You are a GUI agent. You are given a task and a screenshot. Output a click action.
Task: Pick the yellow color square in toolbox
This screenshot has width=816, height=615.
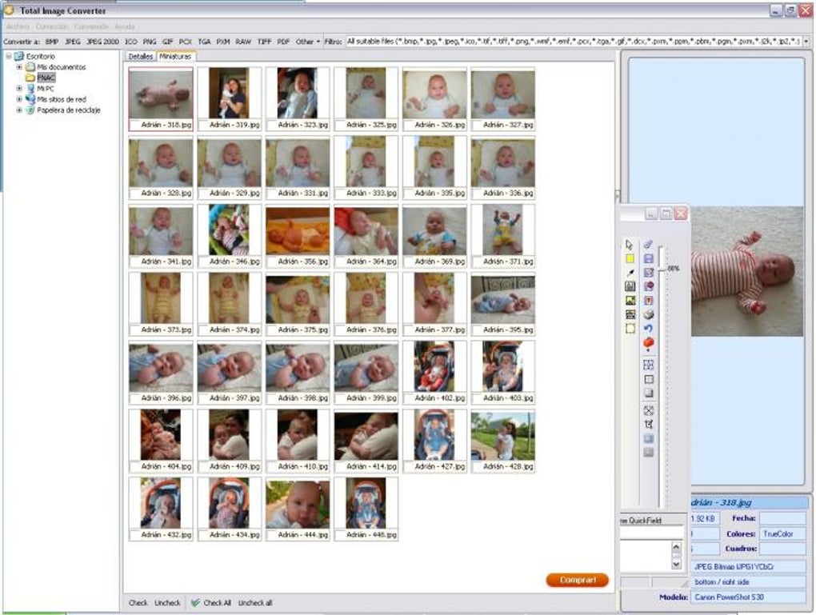(630, 258)
